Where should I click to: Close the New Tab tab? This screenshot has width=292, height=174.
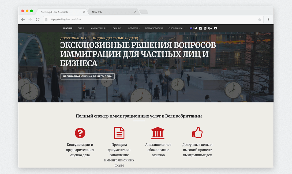pyautogui.click(x=135, y=12)
